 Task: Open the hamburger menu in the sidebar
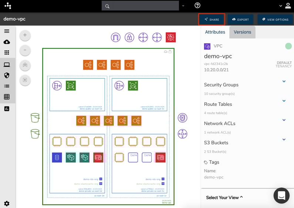[x=7, y=31]
